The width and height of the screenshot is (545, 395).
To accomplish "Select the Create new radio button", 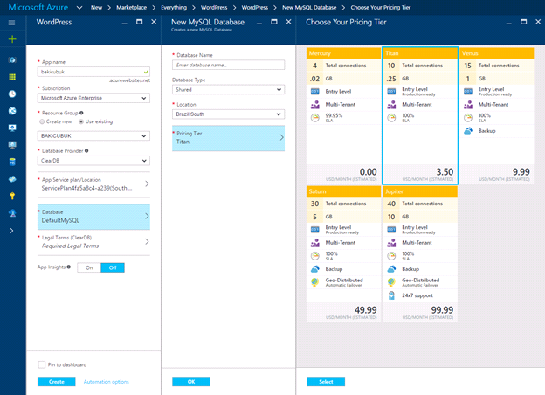I will (x=42, y=121).
